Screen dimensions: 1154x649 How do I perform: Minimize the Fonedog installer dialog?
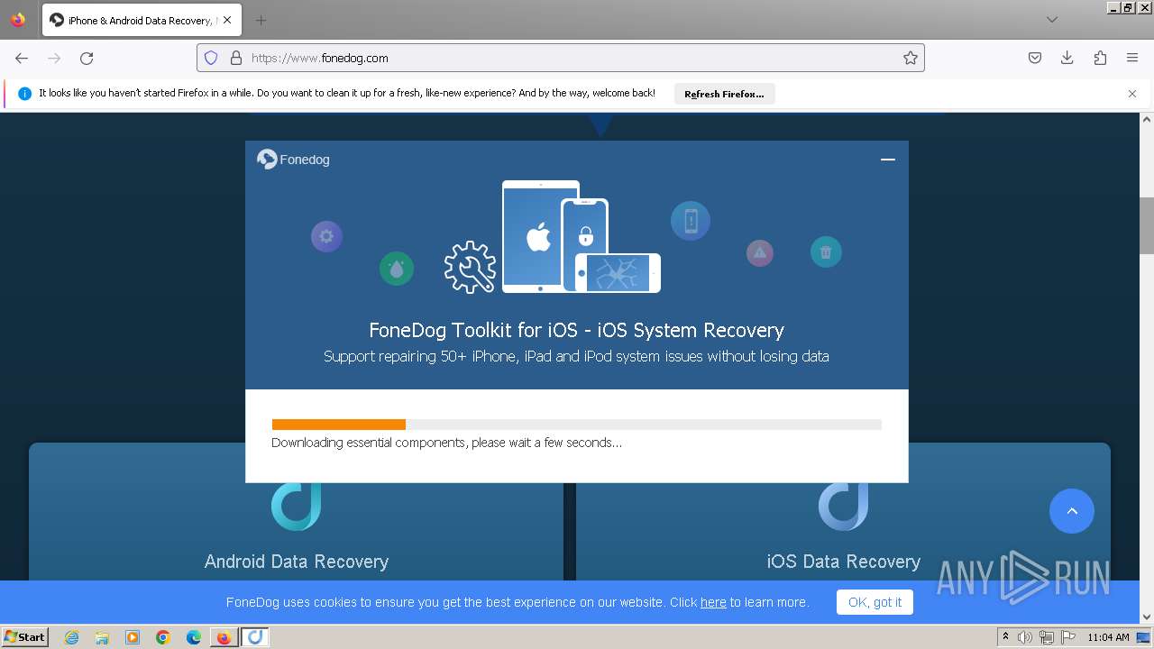pyautogui.click(x=888, y=160)
